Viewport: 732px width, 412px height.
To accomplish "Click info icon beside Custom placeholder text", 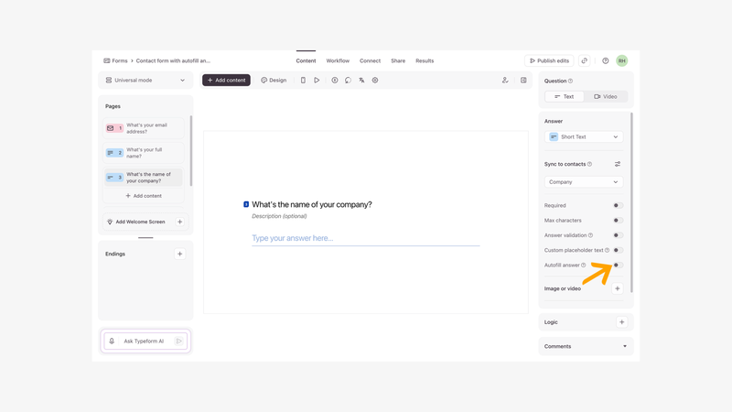I will click(607, 250).
